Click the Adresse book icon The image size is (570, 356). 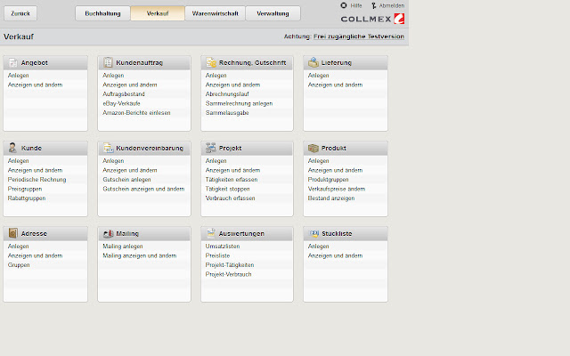[13, 233]
